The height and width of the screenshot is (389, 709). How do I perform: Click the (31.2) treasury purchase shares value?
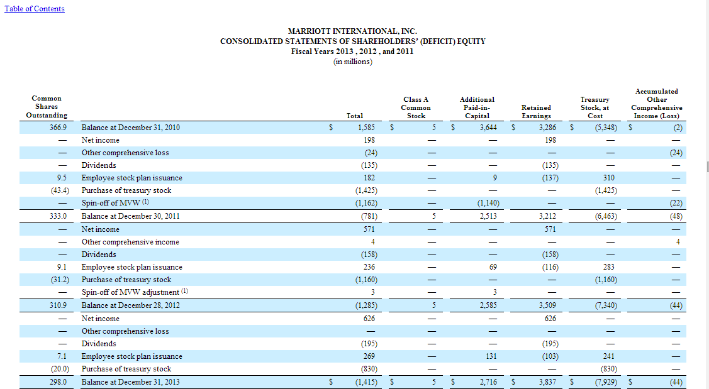60,280
